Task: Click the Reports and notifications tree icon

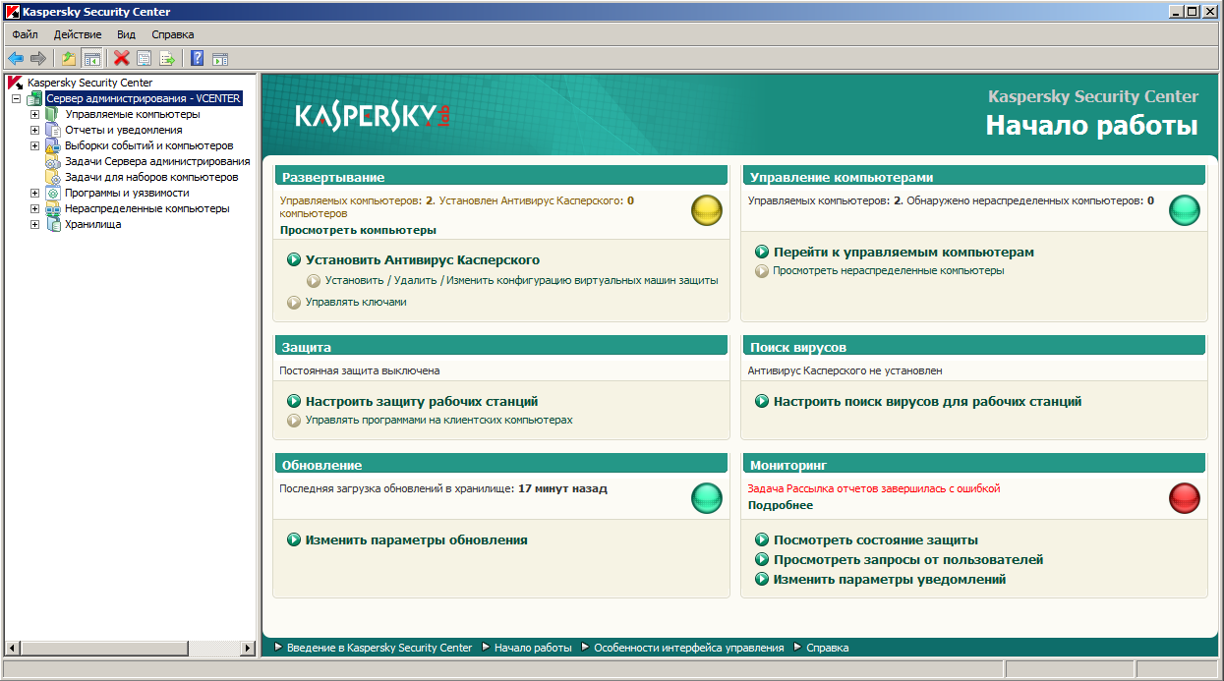Action: tap(52, 130)
